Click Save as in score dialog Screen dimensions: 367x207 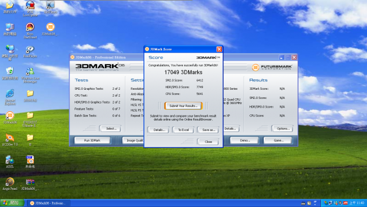(x=208, y=130)
